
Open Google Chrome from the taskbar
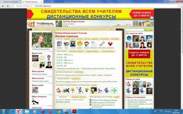pyautogui.click(x=59, y=112)
